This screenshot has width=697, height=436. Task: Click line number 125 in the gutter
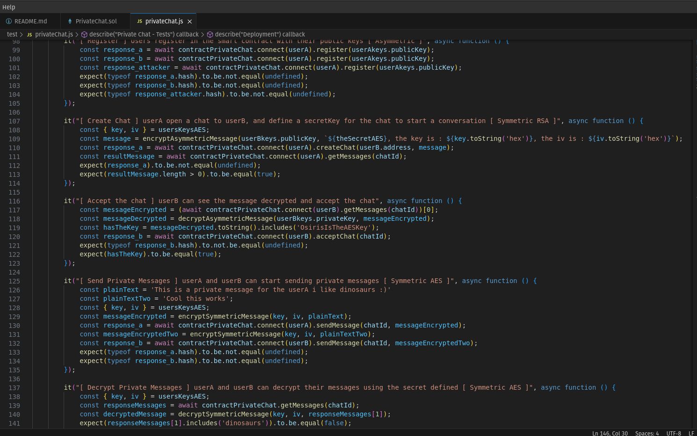click(x=14, y=281)
